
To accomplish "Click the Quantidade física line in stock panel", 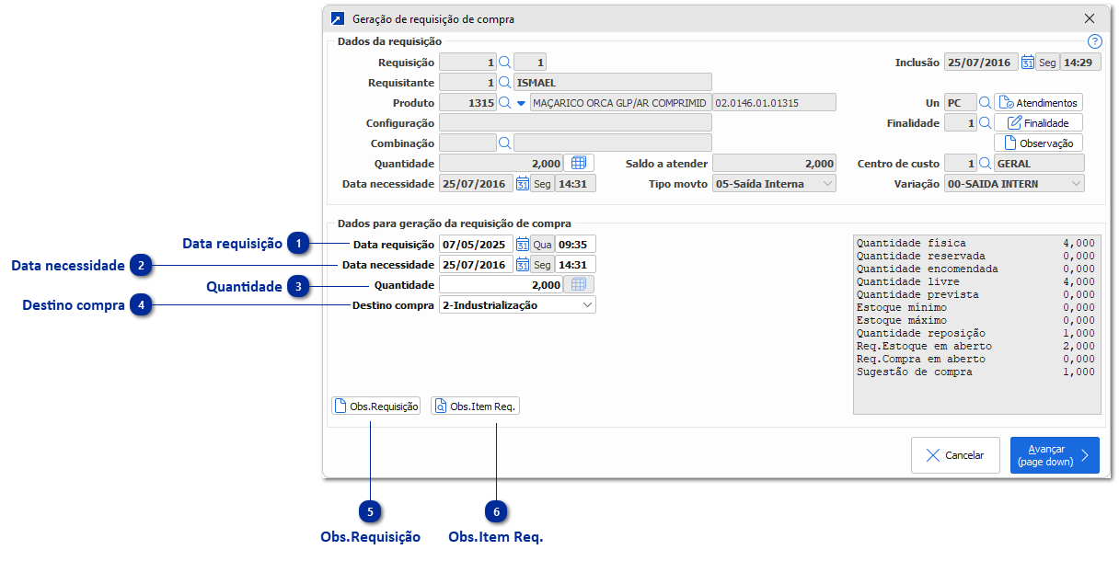I will click(975, 243).
